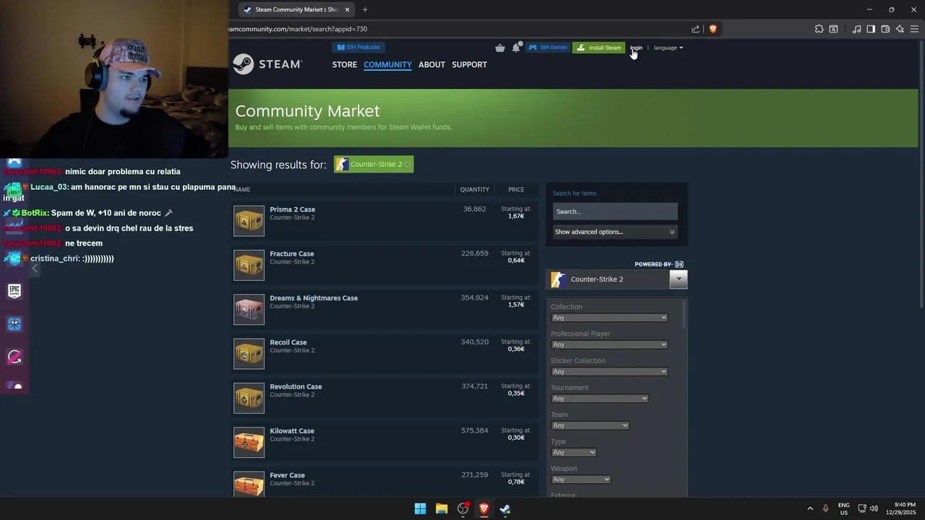Click the 1,67€ price
Viewport: 925px width, 520px height.
(516, 216)
